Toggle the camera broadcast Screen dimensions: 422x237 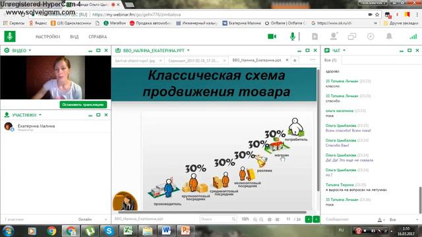point(272,36)
